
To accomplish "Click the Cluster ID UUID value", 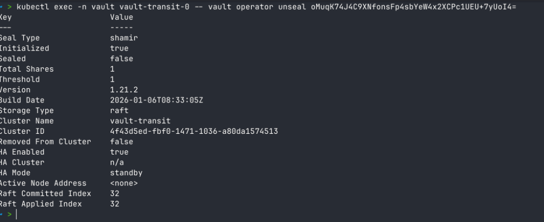I will point(194,131).
